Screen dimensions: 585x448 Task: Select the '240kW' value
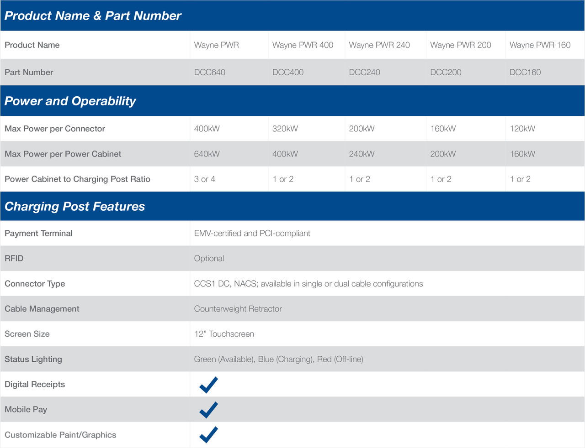click(x=362, y=154)
